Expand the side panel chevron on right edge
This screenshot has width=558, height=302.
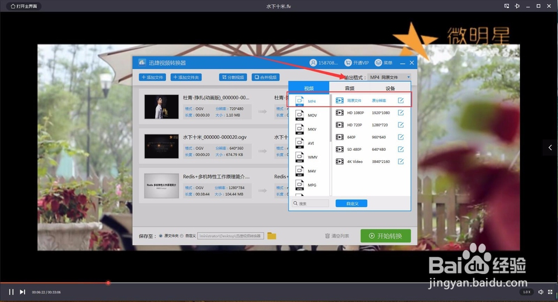click(550, 147)
